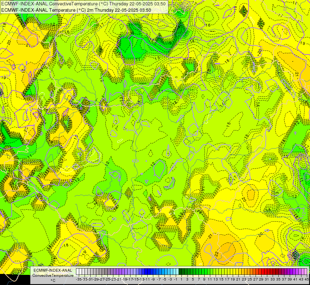Pick the purple legend swatch at -21
This screenshot has width=310, height=285.
point(117,271)
